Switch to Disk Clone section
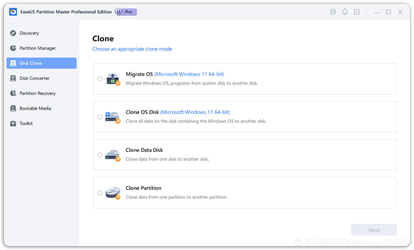The height and width of the screenshot is (250, 414). [42, 63]
